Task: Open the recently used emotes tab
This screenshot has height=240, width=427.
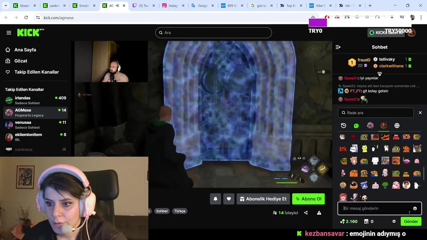Action: pos(344,126)
